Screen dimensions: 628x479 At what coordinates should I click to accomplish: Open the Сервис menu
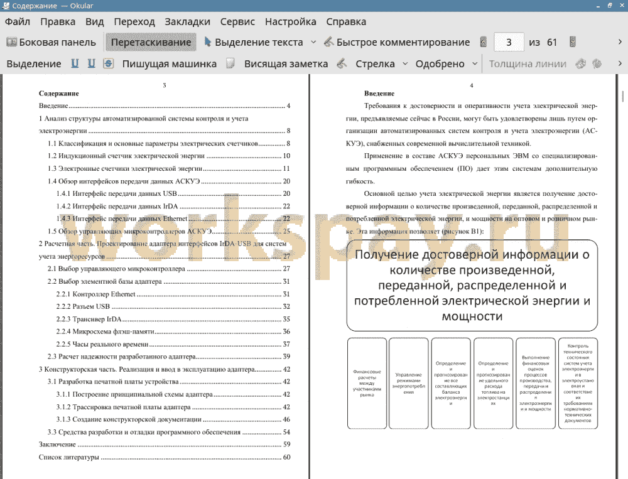click(237, 21)
